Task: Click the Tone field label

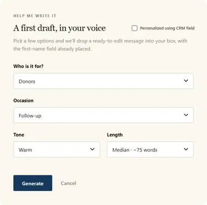Action: point(18,135)
